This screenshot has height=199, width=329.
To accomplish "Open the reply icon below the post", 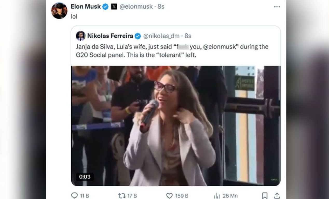I will [74, 196].
